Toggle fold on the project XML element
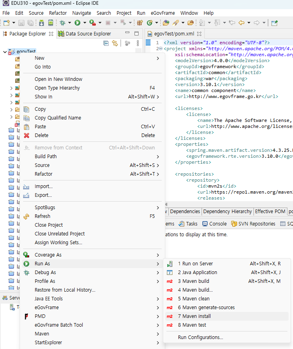The image size is (293, 349). tap(160, 49)
